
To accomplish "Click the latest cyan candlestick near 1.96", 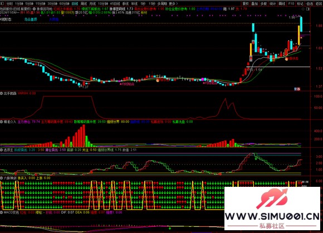I will point(301,24).
